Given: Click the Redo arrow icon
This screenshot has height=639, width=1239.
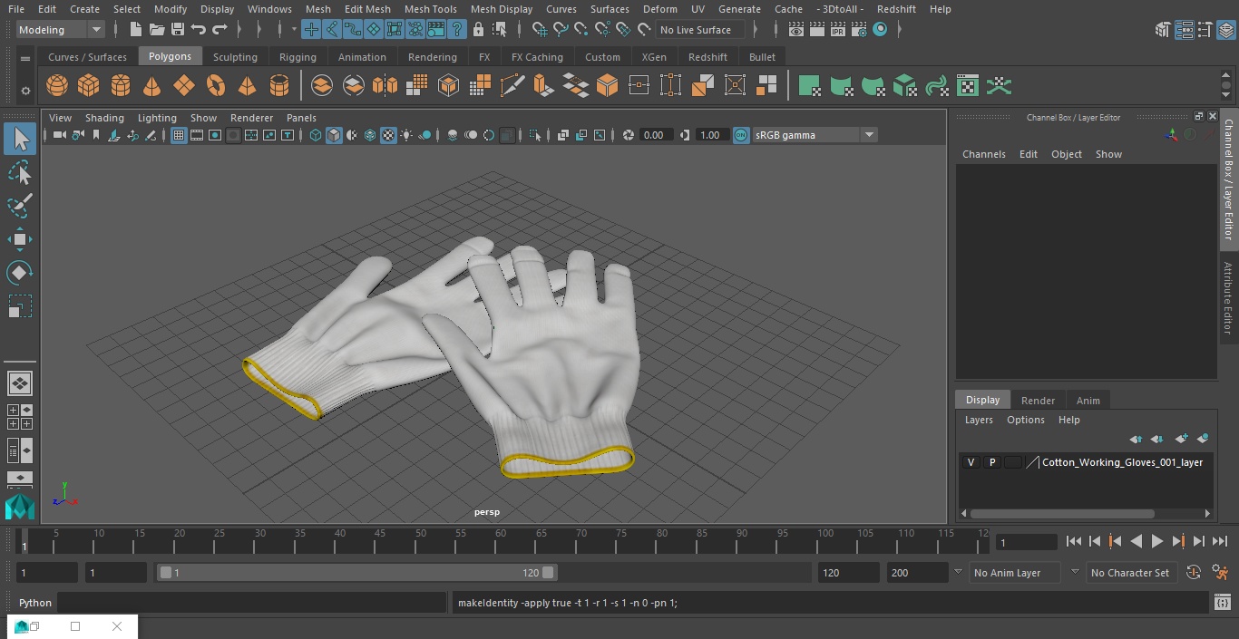Looking at the screenshot, I should tap(220, 30).
